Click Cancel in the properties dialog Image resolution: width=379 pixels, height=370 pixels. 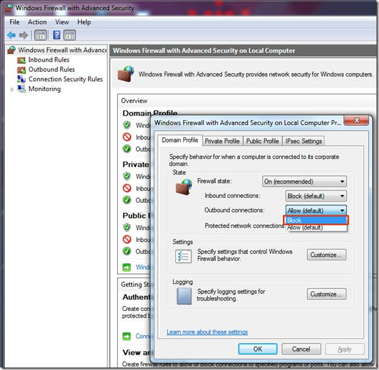coord(301,349)
